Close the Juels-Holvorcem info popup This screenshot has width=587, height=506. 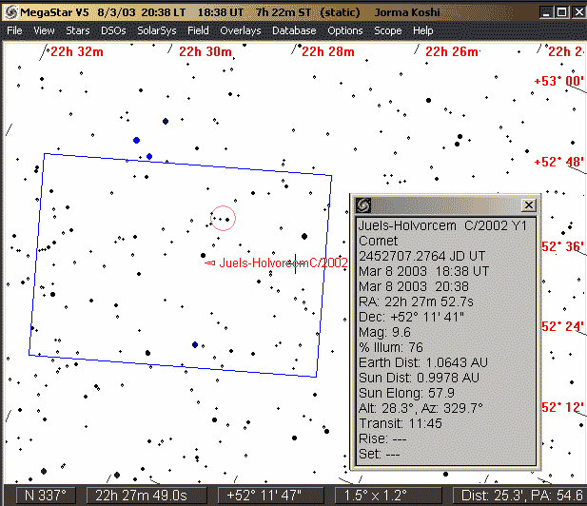point(529,204)
